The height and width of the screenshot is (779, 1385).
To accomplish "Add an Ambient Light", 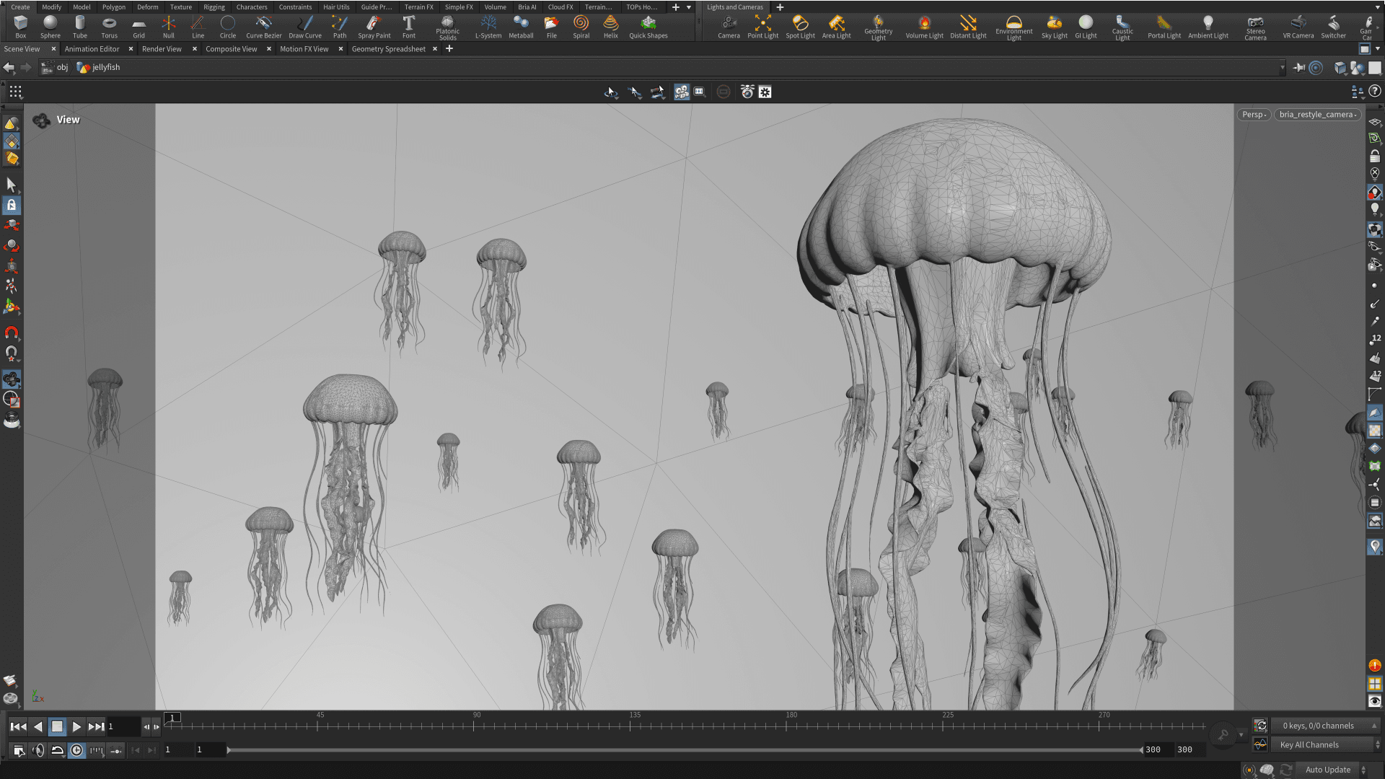I will coord(1208,27).
